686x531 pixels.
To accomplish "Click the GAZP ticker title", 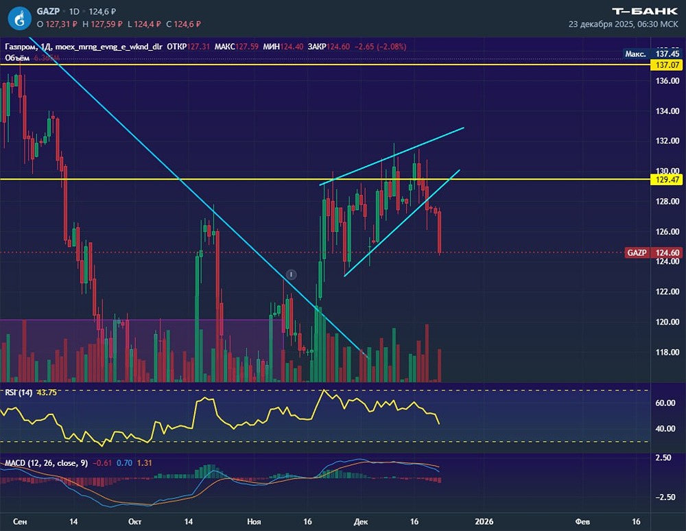I will pos(48,12).
